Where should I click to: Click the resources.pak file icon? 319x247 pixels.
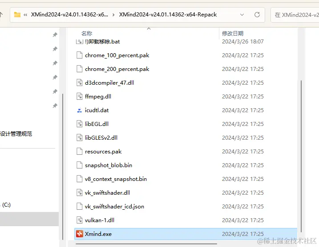tap(79, 152)
